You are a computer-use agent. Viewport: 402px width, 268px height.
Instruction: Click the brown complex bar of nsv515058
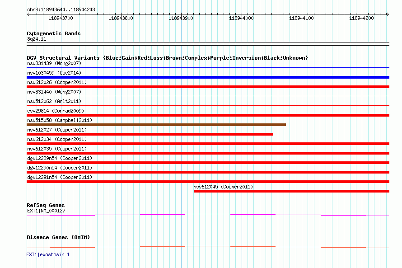pyautogui.click(x=156, y=125)
